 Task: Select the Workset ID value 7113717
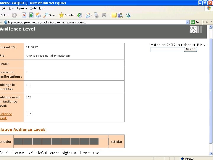point(32,47)
